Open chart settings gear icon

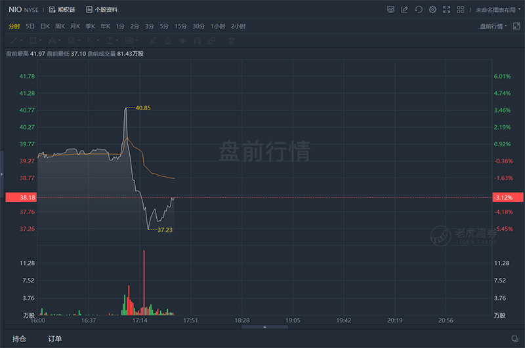pyautogui.click(x=432, y=10)
